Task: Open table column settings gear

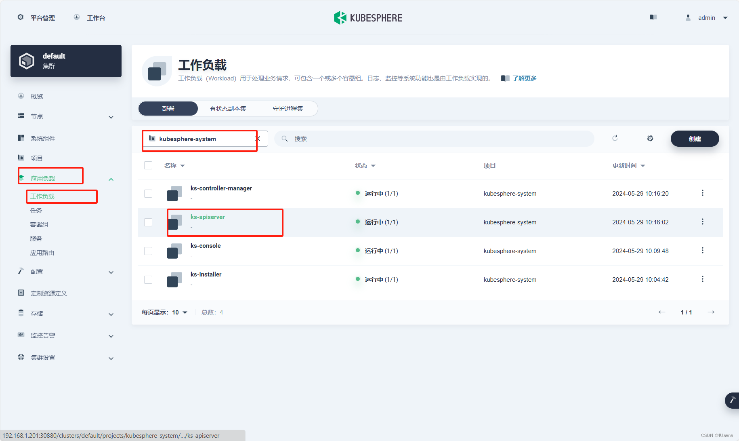Action: [x=650, y=138]
